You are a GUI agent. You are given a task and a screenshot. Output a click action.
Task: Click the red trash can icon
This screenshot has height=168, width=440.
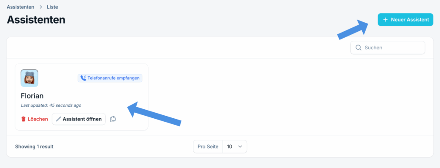(24, 119)
